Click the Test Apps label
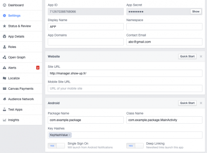The image size is (207, 153). [15, 110]
